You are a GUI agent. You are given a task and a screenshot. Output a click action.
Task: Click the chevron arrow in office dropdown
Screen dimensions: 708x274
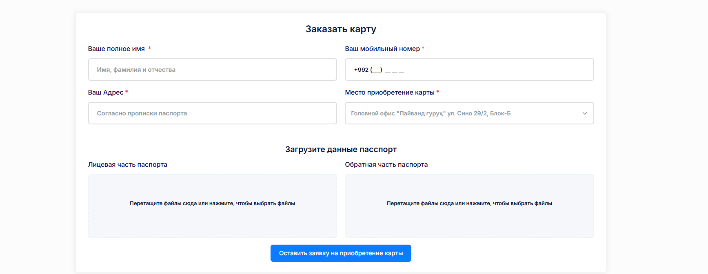pyautogui.click(x=584, y=113)
